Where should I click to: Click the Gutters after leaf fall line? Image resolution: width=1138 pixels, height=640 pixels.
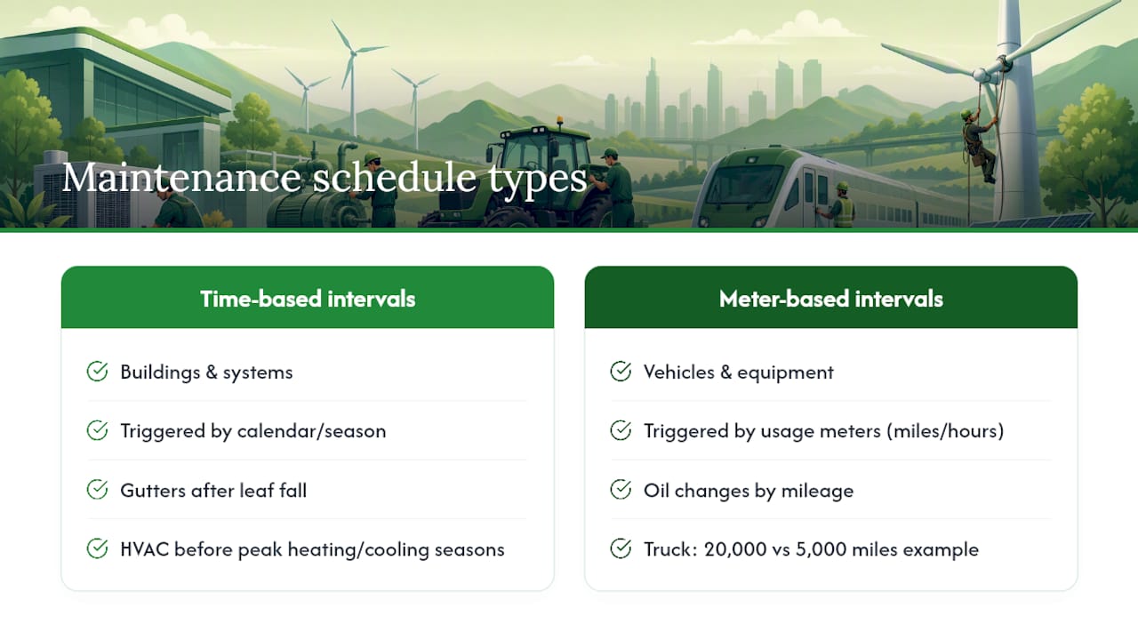click(213, 490)
